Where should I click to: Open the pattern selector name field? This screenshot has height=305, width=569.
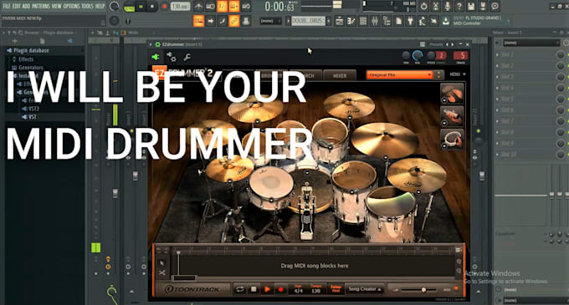(308, 21)
